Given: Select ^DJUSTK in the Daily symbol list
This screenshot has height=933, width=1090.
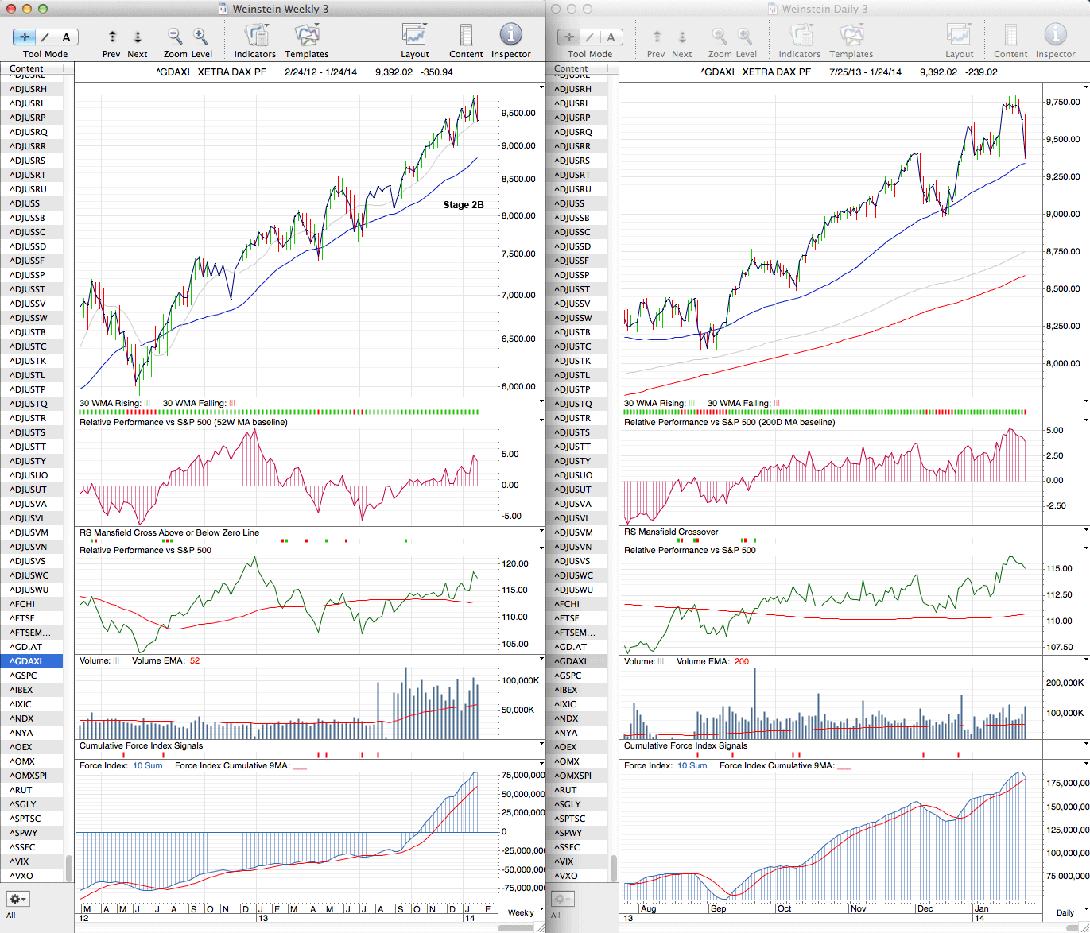Looking at the screenshot, I should tap(577, 361).
